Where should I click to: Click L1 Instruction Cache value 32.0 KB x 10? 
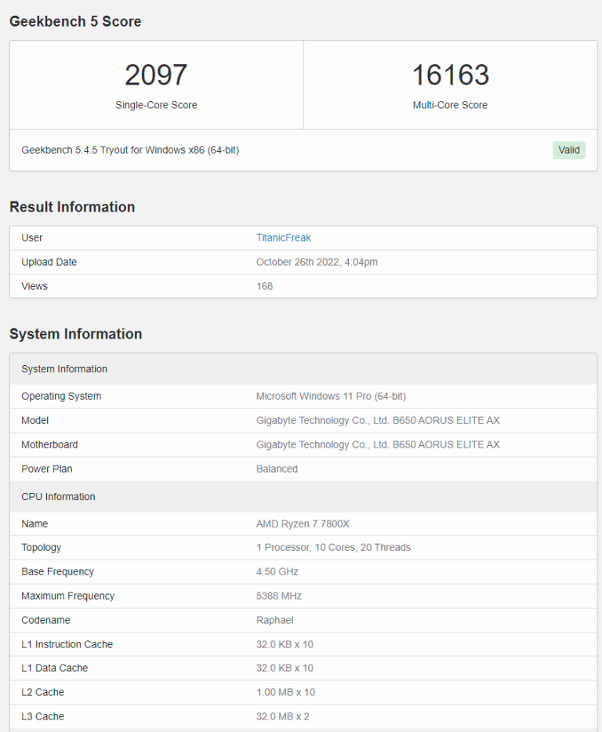[285, 644]
